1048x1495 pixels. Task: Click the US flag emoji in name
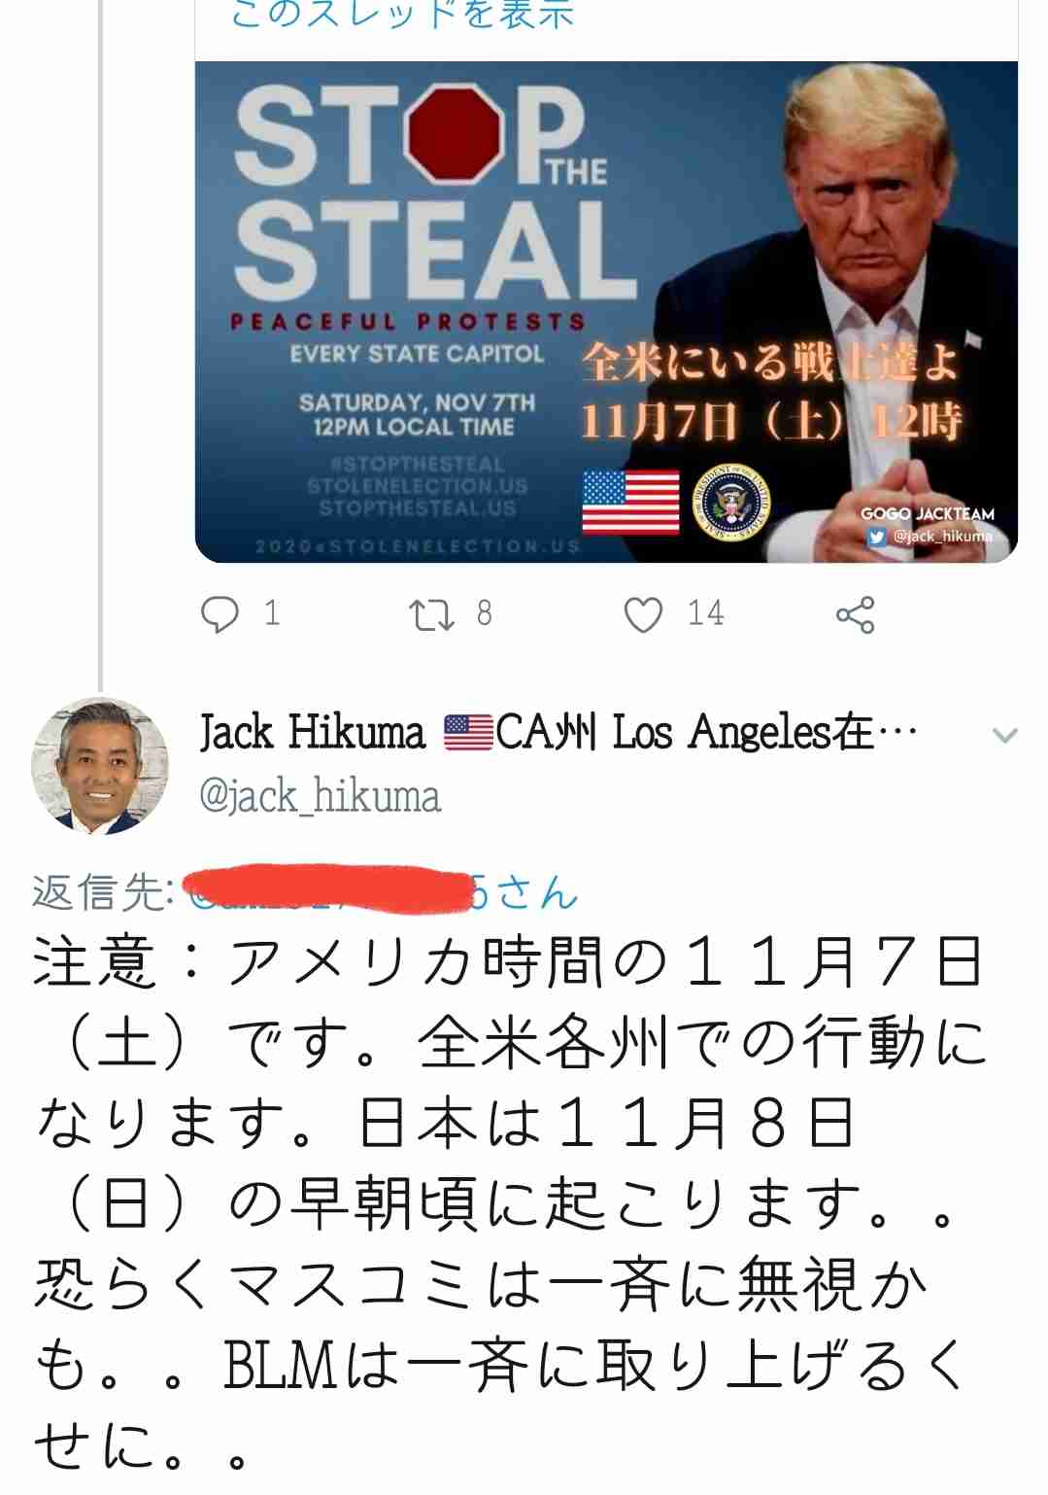468,733
